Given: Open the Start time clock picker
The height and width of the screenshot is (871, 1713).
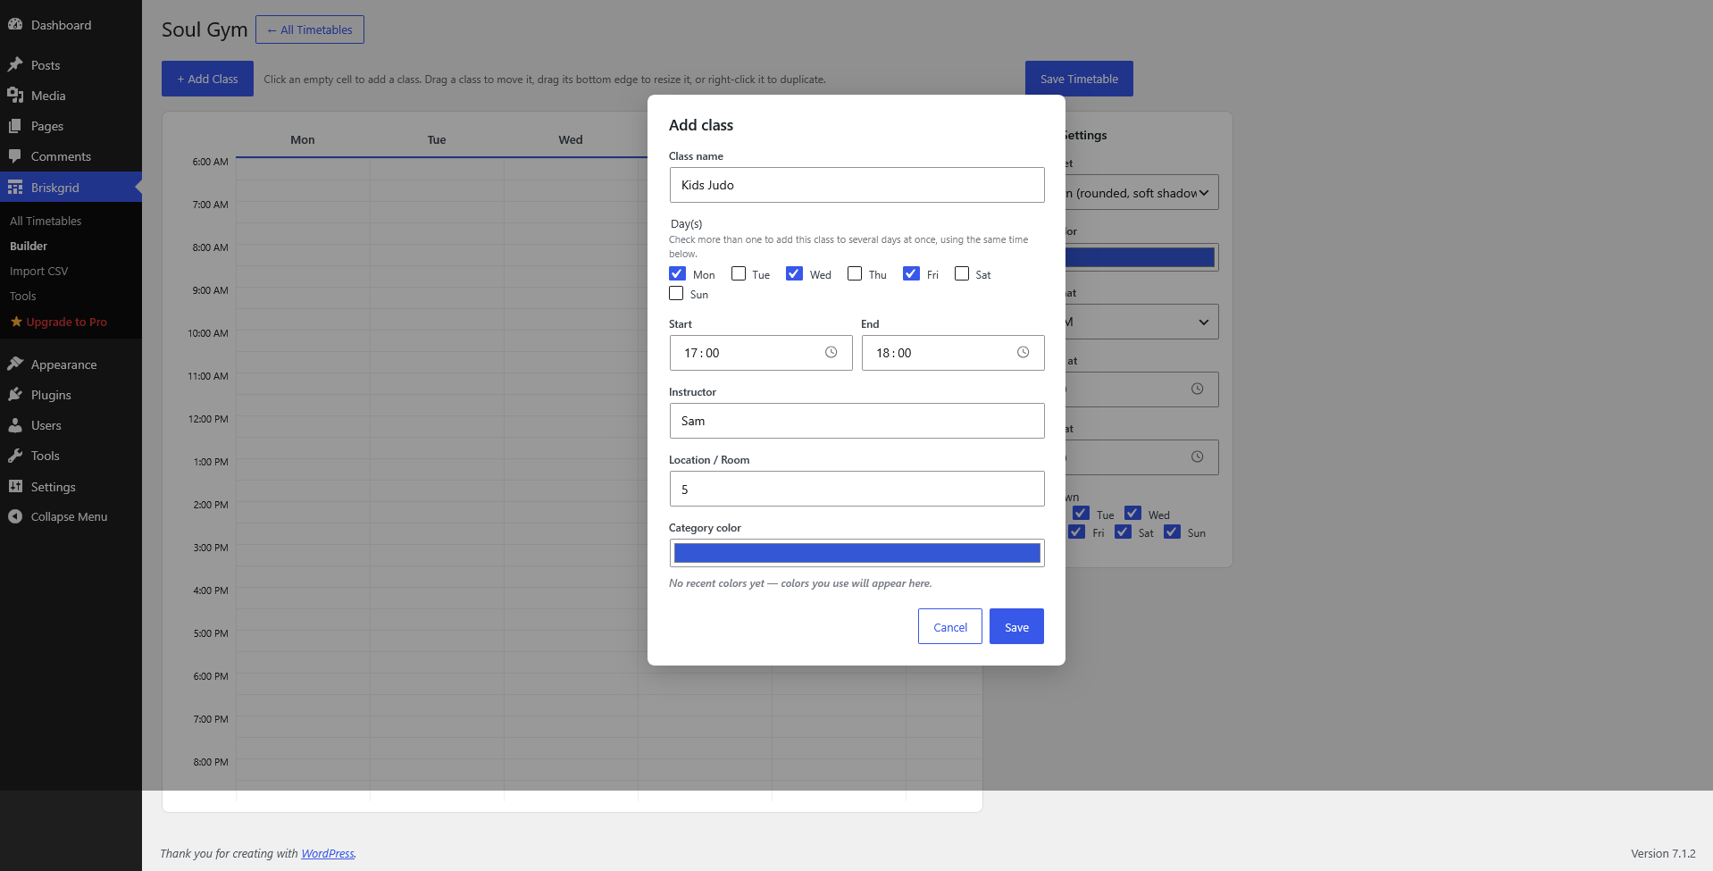Looking at the screenshot, I should 831,353.
